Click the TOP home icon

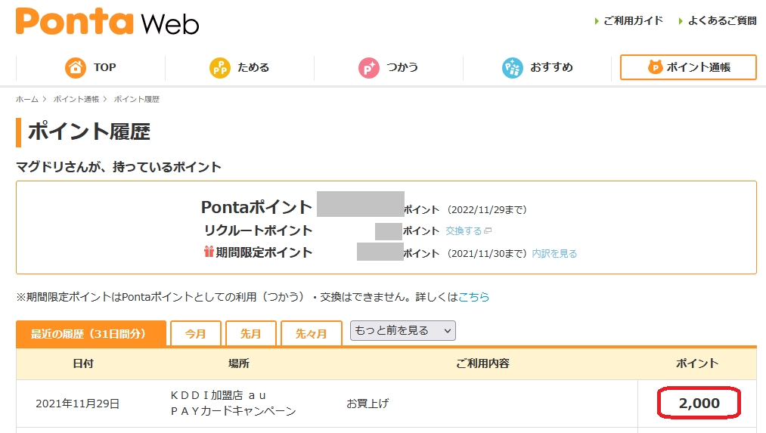coord(76,67)
